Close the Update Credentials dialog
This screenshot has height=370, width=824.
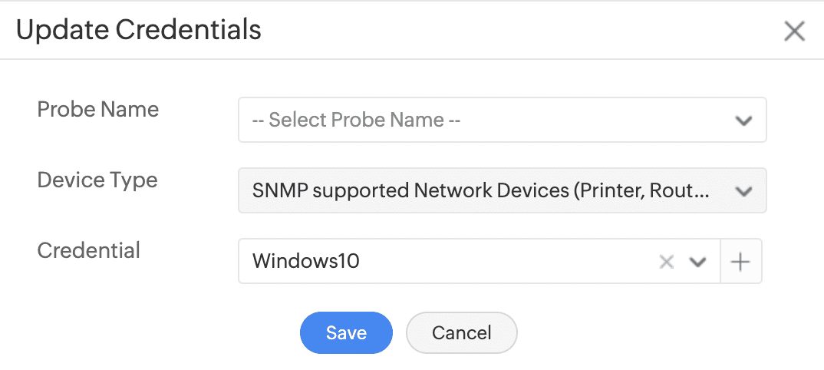point(794,31)
